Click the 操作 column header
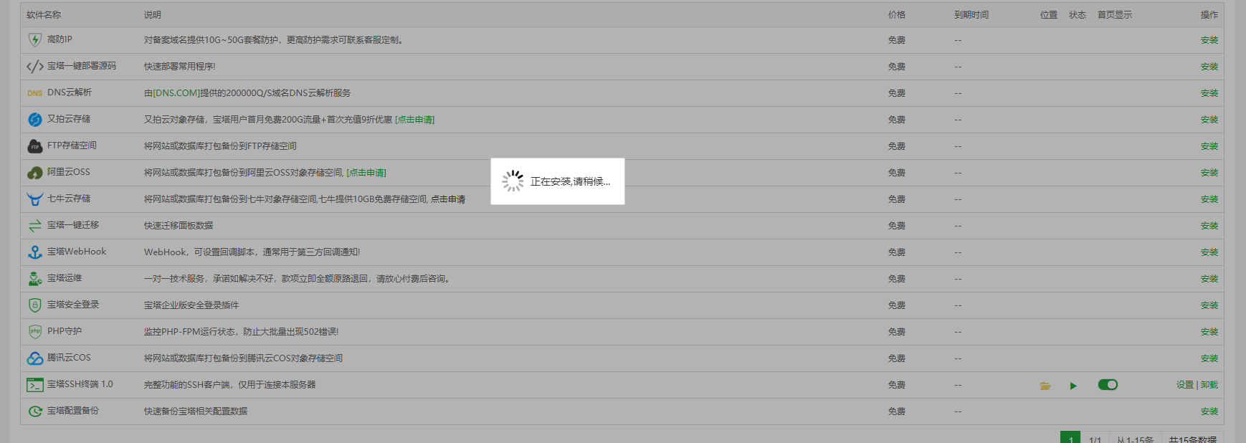The height and width of the screenshot is (443, 1246). click(1209, 15)
